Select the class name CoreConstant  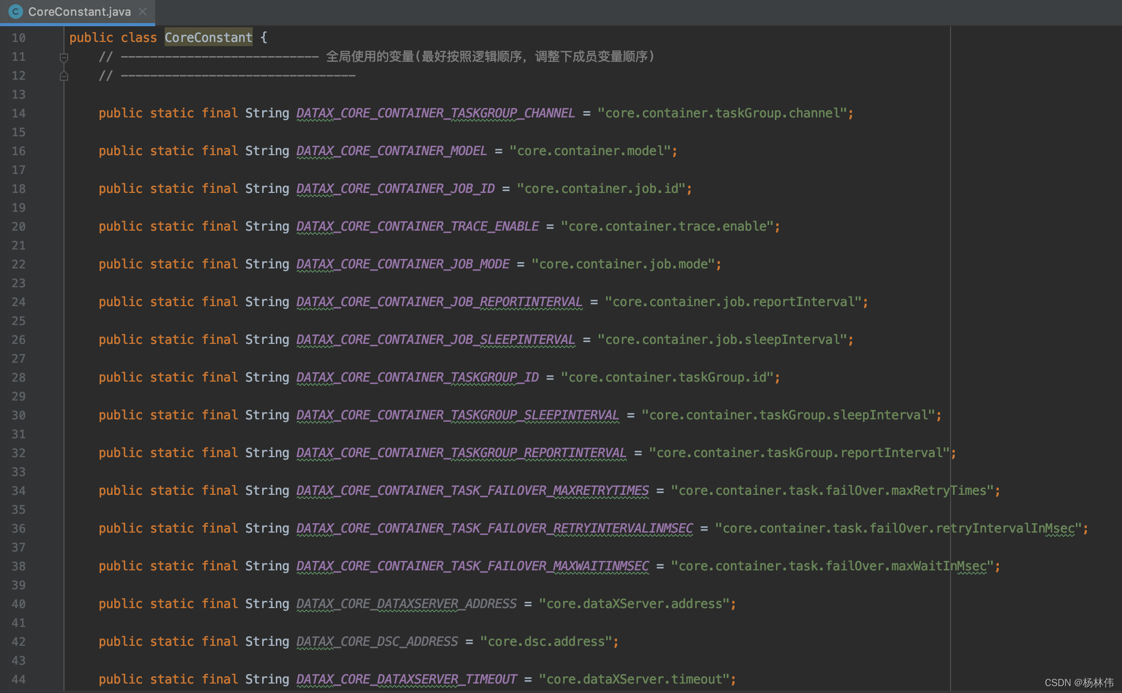208,37
